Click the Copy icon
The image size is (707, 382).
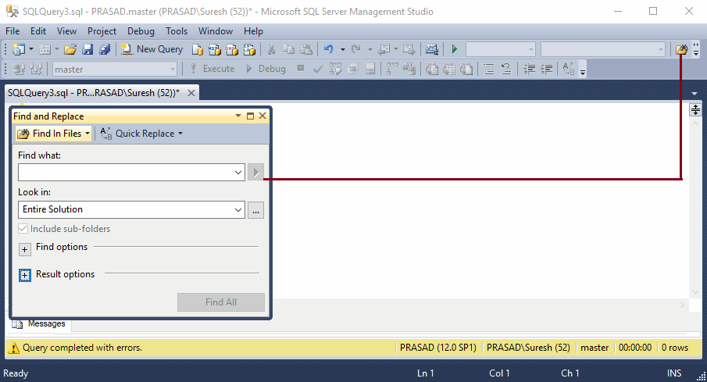288,49
